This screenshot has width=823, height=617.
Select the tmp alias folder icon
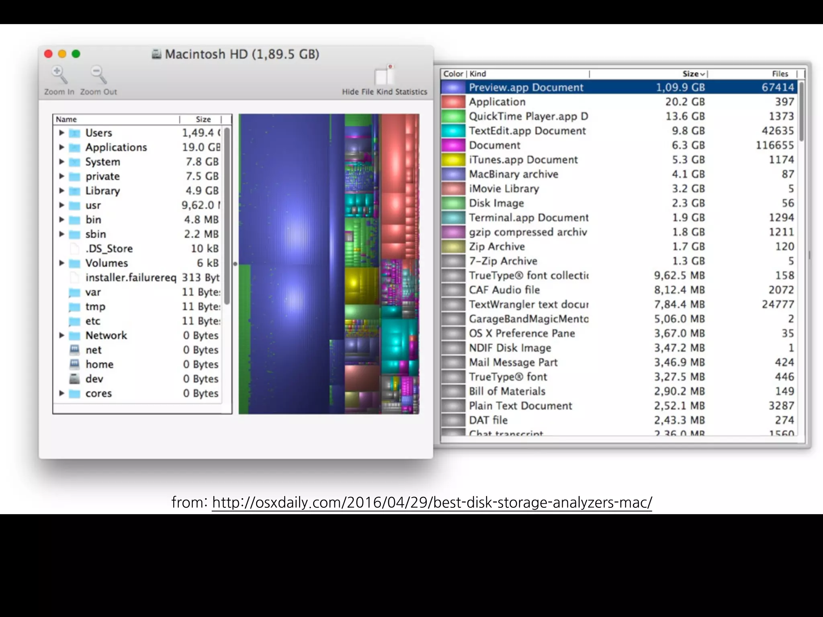point(74,306)
